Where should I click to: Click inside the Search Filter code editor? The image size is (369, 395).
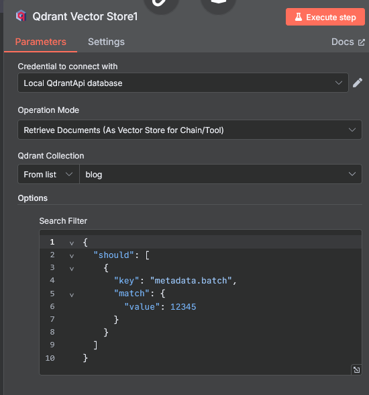201,302
